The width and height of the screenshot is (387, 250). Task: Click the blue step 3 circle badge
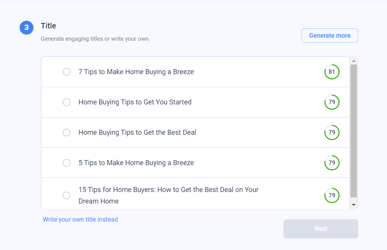[x=27, y=28]
